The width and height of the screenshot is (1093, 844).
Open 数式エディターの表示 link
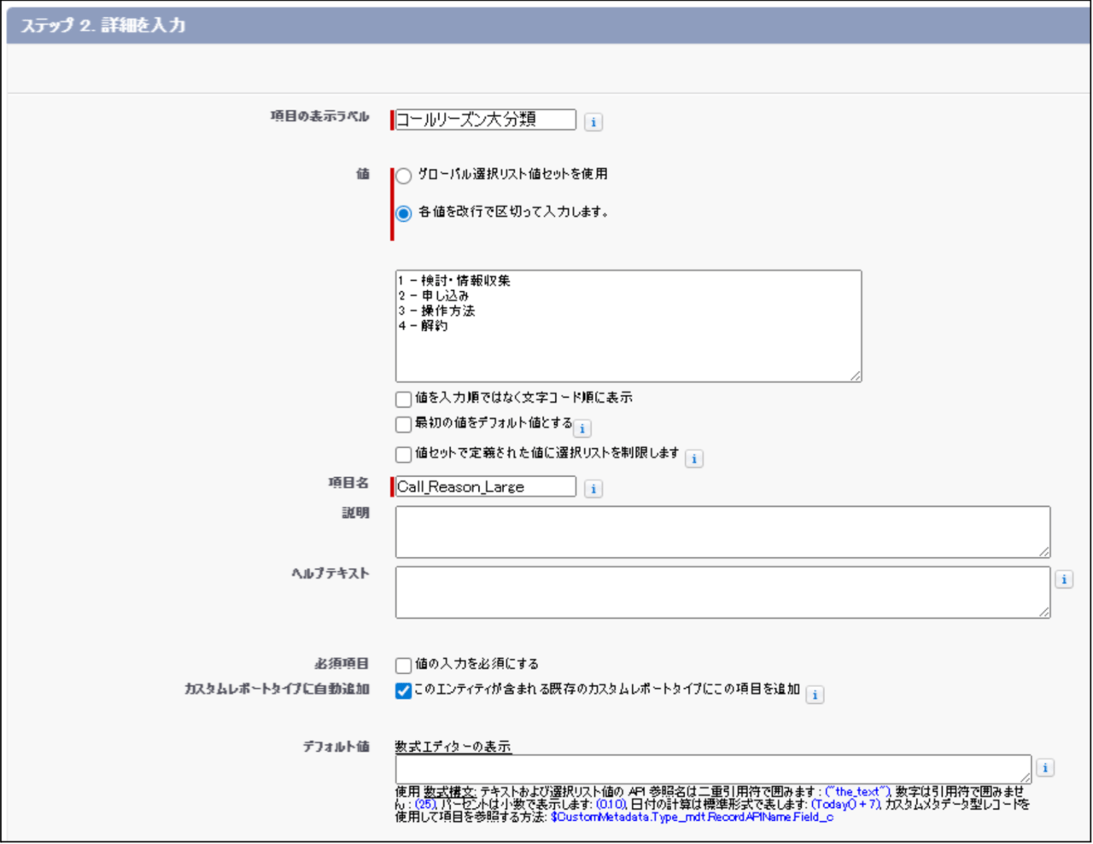tap(453, 747)
